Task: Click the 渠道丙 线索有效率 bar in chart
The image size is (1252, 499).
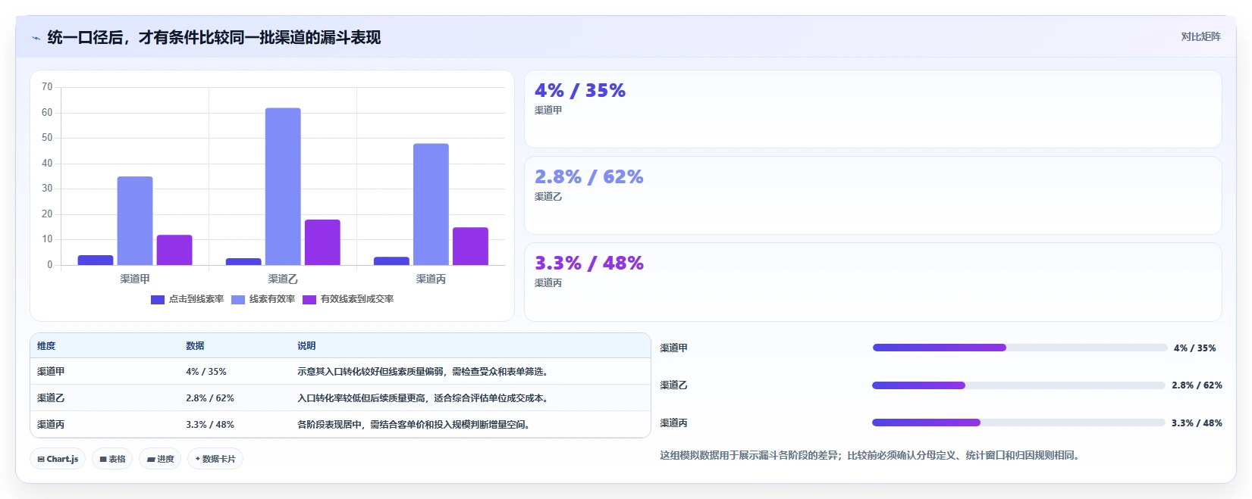Action: point(431,204)
